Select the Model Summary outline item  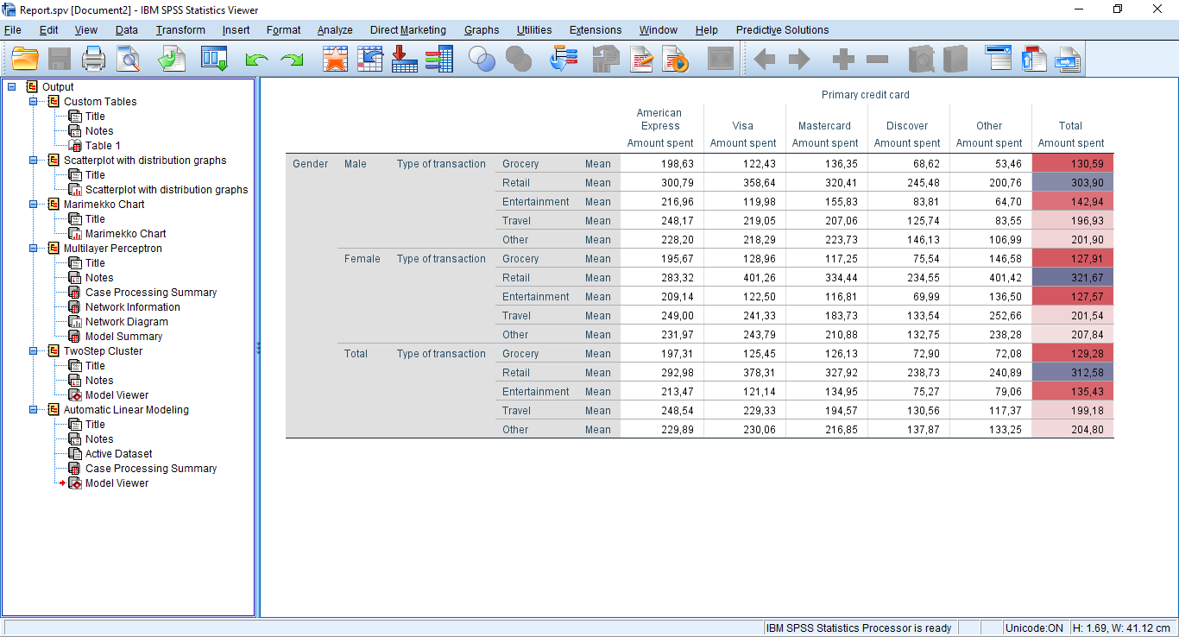click(x=123, y=336)
